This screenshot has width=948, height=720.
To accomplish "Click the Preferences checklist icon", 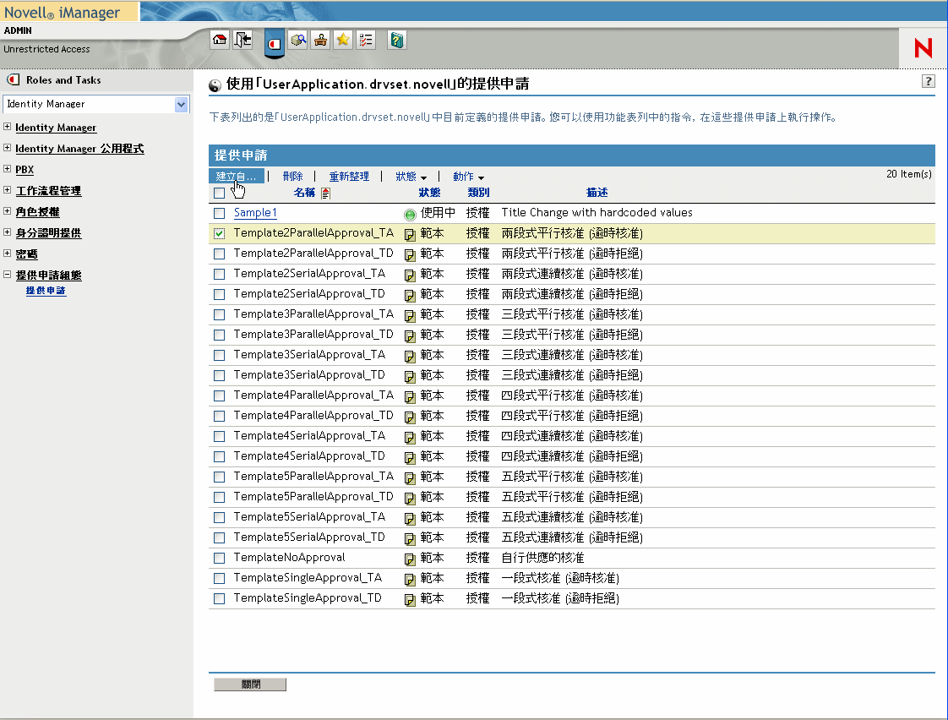I will [366, 40].
